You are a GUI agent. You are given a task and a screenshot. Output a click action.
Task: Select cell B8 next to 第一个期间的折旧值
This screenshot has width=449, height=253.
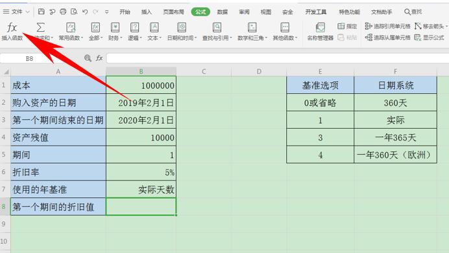pyautogui.click(x=141, y=206)
